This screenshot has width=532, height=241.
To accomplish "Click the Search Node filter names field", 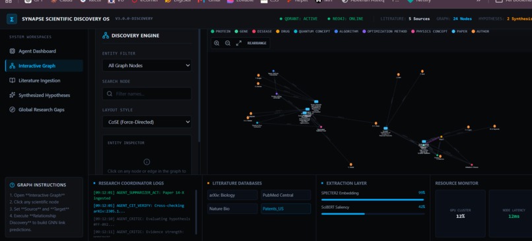I will point(147,94).
